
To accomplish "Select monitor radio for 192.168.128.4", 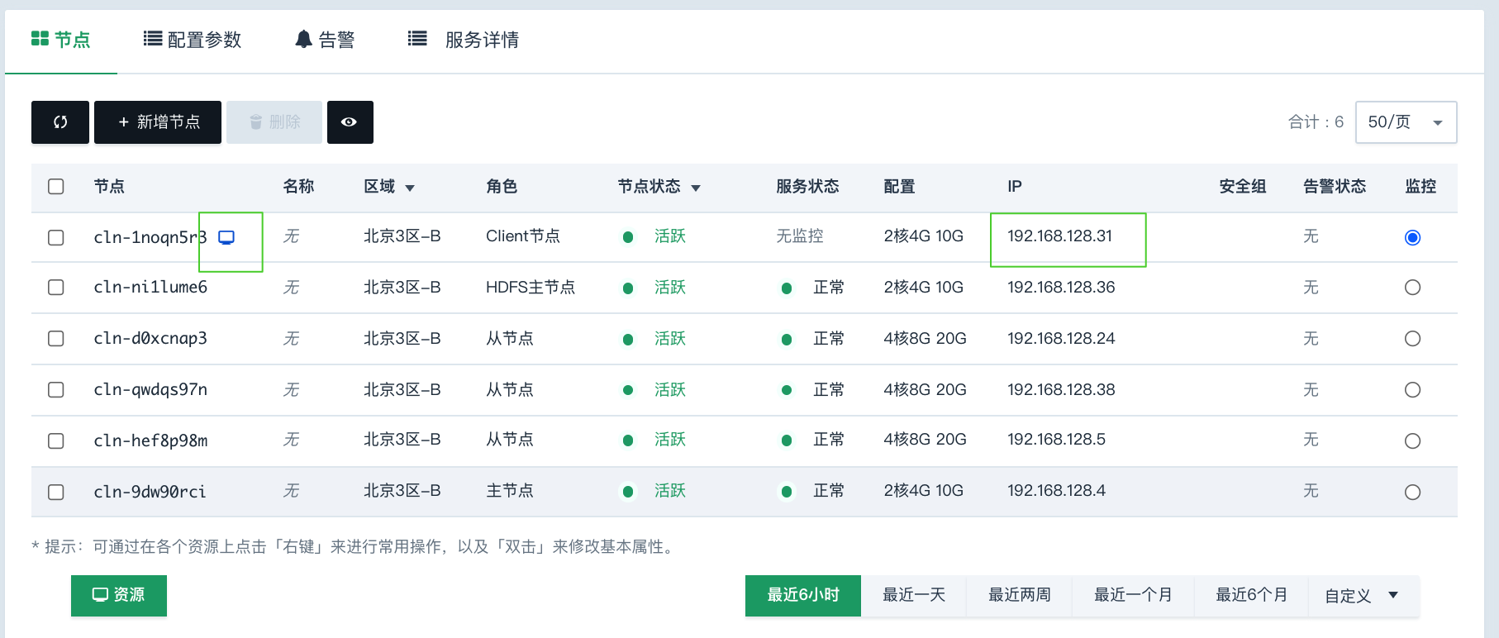I will coord(1413,493).
